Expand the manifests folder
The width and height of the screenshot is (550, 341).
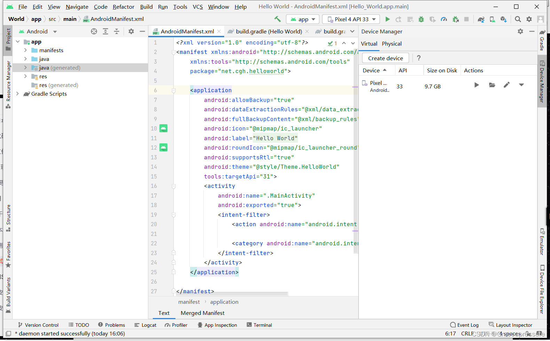click(x=25, y=50)
